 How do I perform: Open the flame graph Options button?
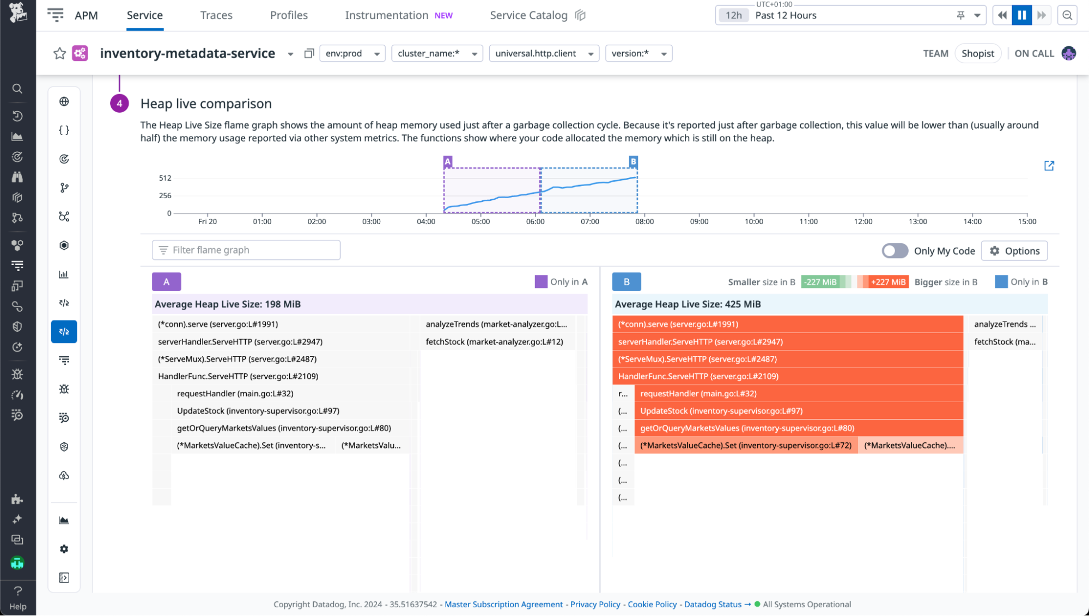1014,251
